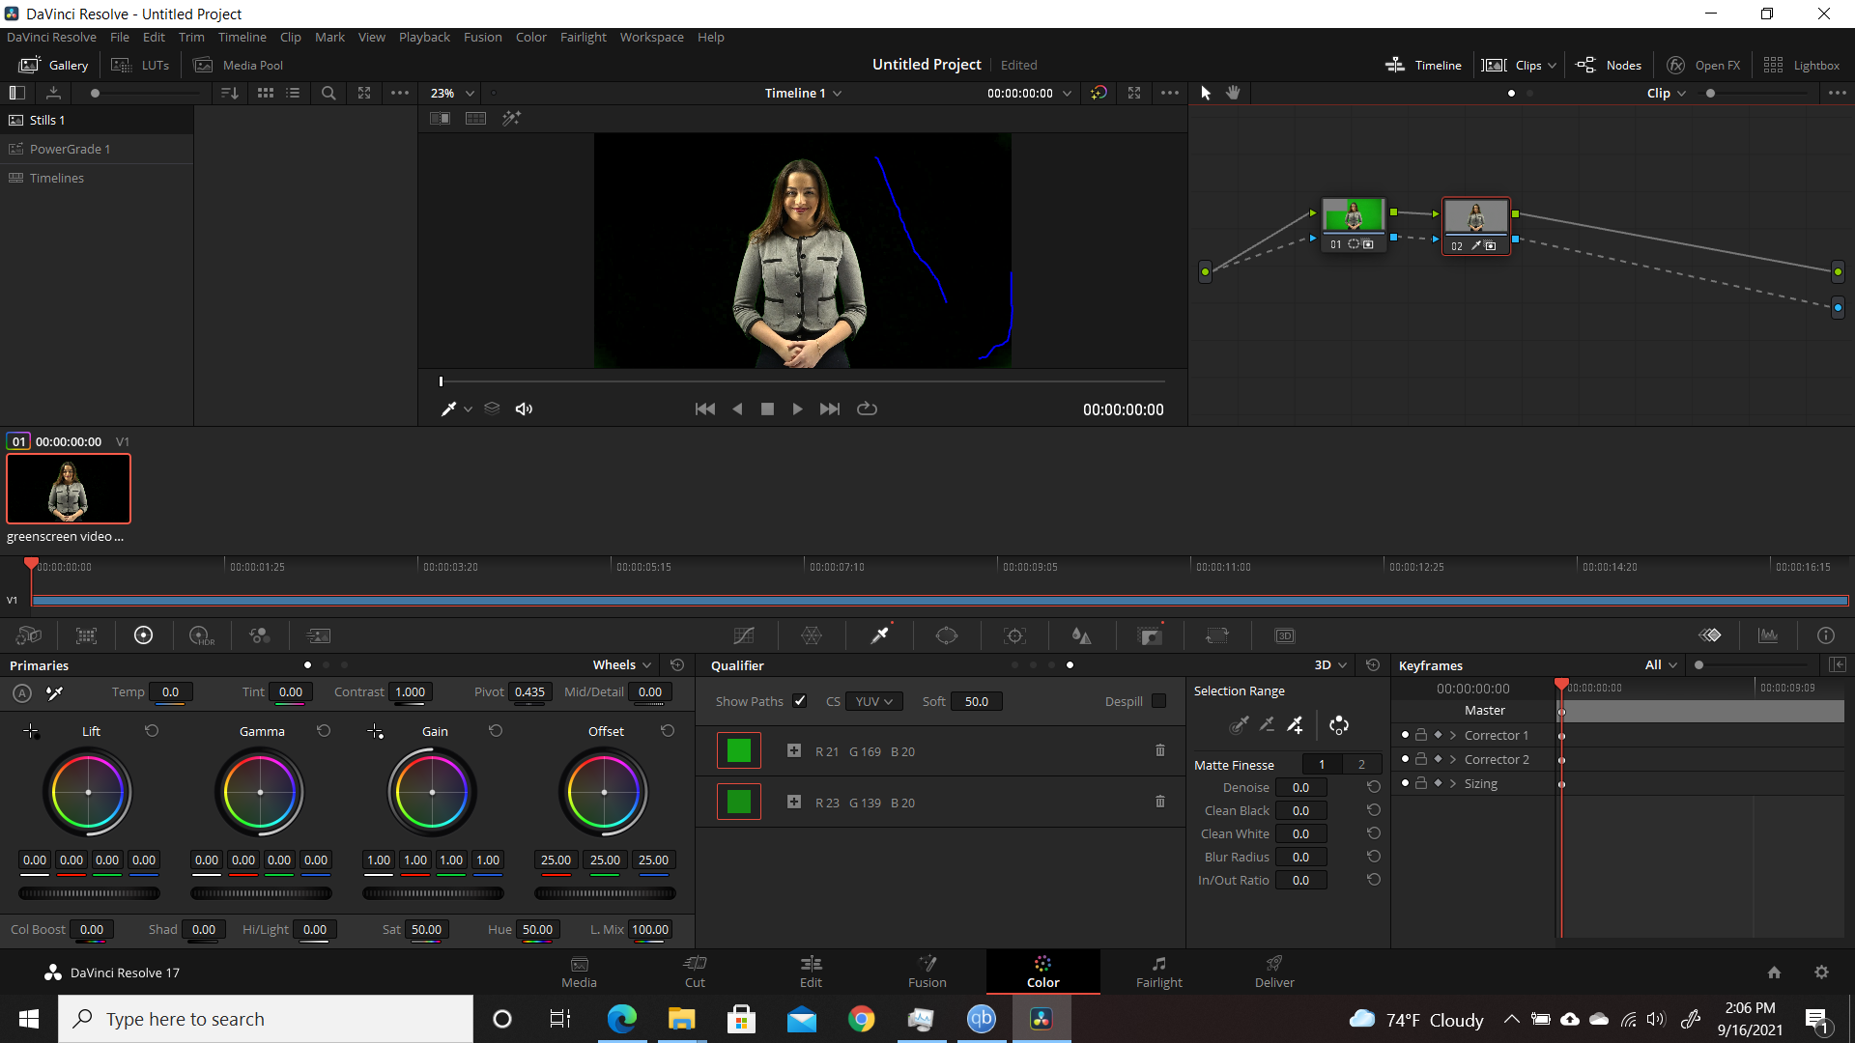Open the Color Warper palette icon
Image resolution: width=1855 pixels, height=1043 pixels.
(x=812, y=635)
